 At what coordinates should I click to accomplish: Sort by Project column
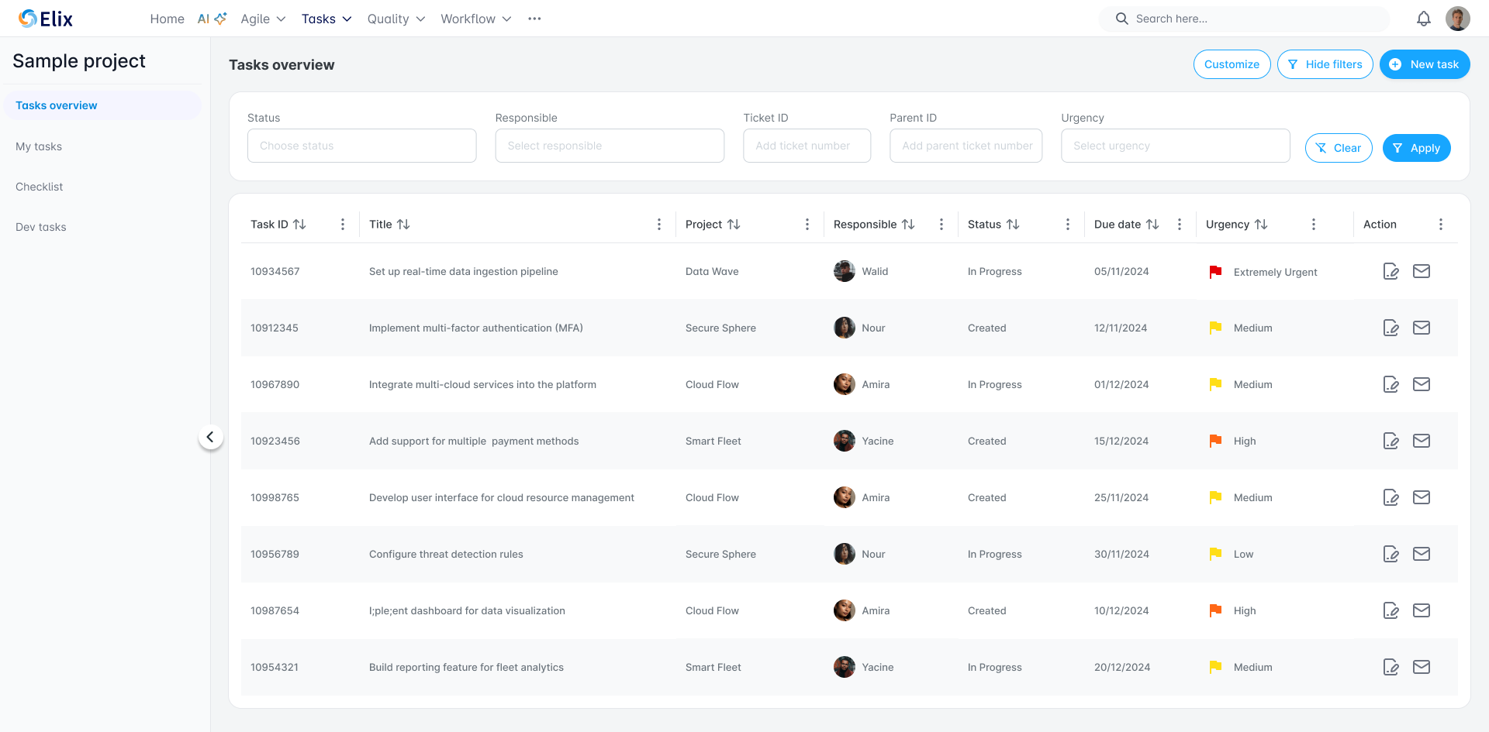click(x=734, y=224)
